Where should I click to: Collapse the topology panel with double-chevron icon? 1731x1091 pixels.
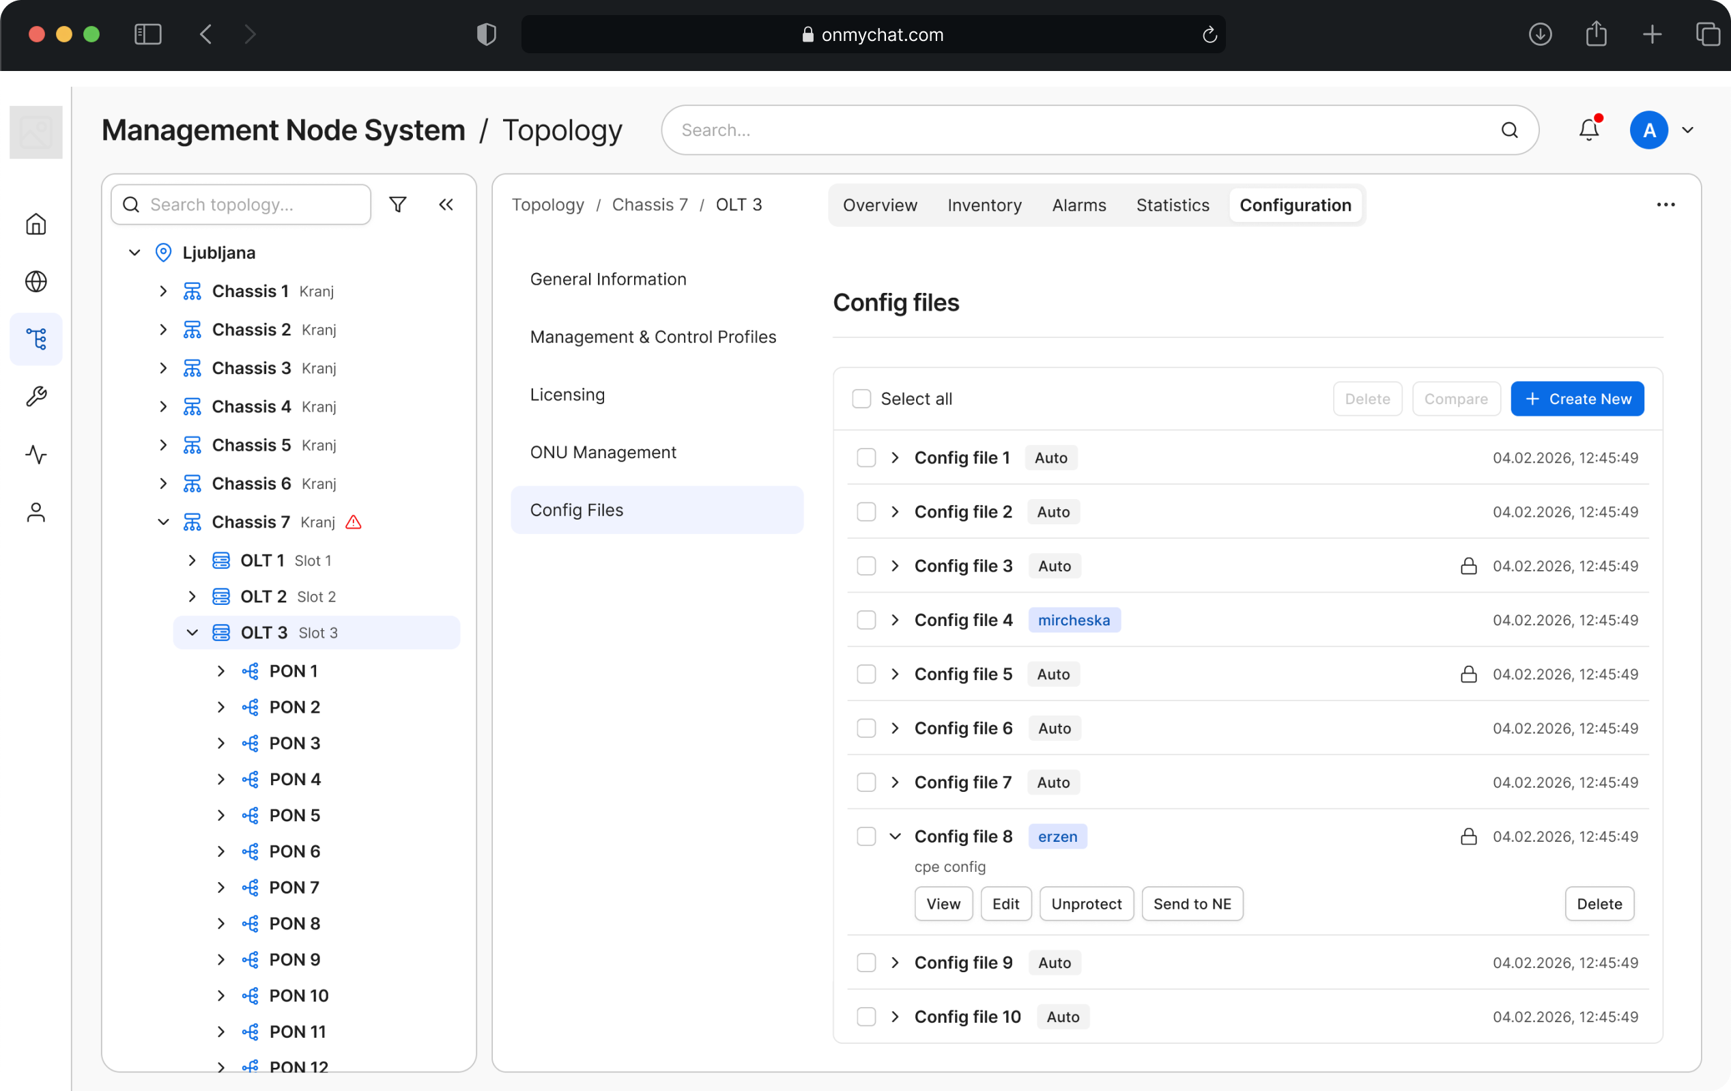(446, 205)
